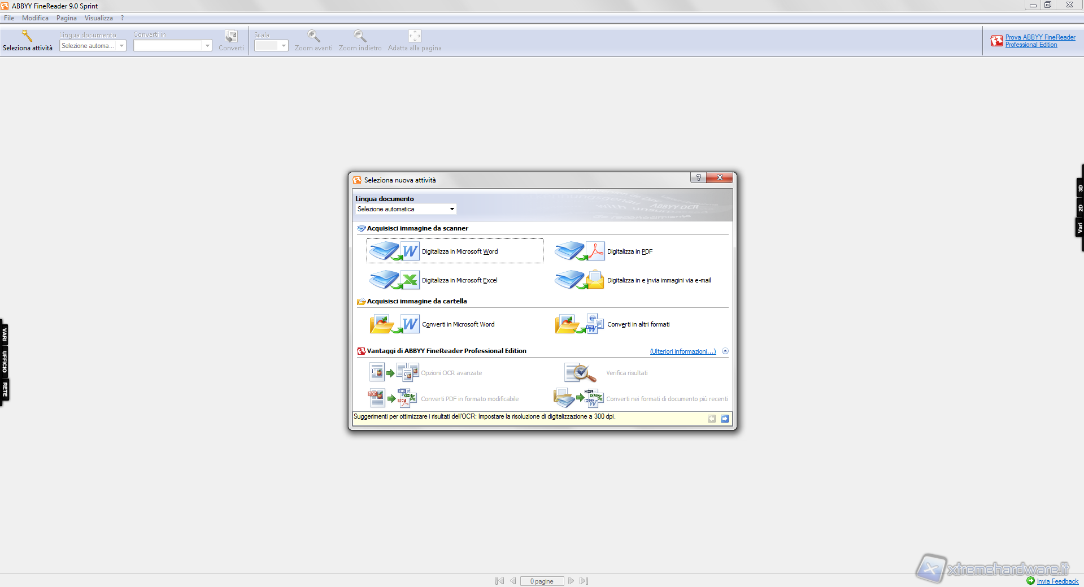Viewport: 1084px width, 587px height.
Task: Open Converti in Microsoft Word from folder
Action: click(x=394, y=324)
